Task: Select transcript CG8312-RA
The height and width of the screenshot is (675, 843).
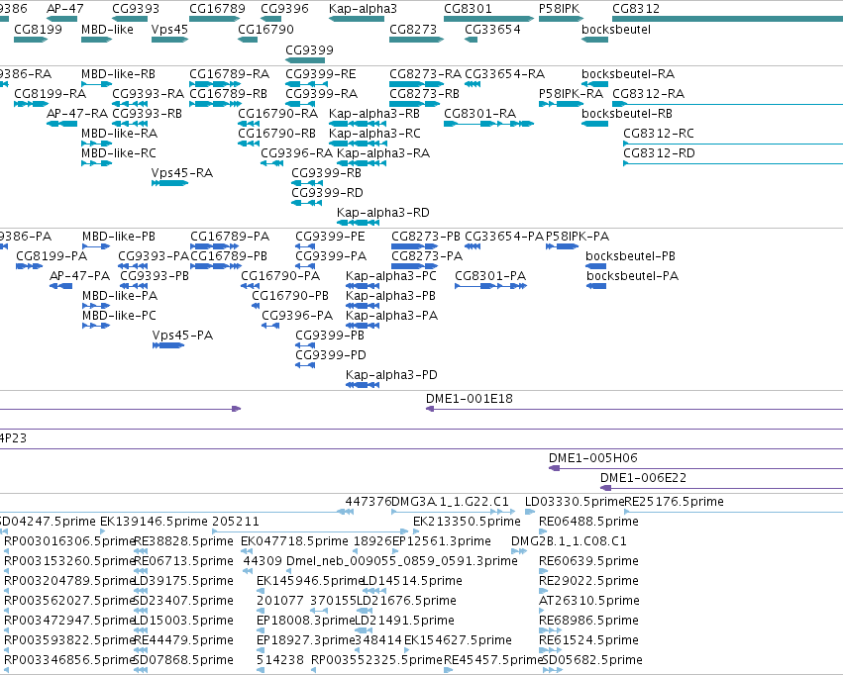Action: coord(649,94)
